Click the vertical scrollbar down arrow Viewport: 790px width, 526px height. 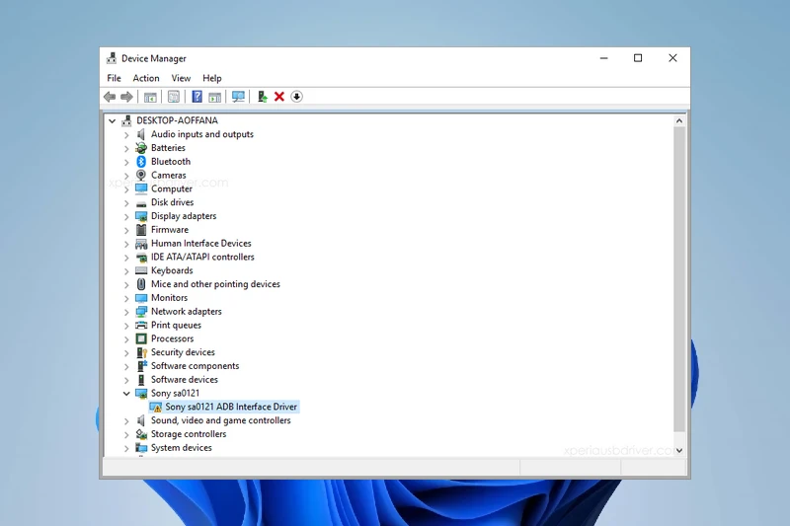click(678, 448)
